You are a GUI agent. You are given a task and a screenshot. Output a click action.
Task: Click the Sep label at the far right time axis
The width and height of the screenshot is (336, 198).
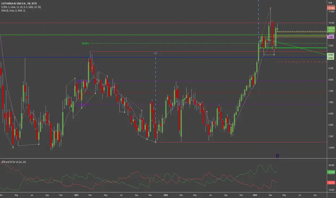(315, 195)
